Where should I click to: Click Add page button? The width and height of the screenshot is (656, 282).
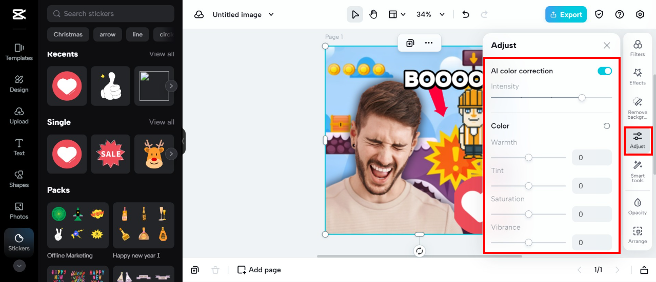259,270
